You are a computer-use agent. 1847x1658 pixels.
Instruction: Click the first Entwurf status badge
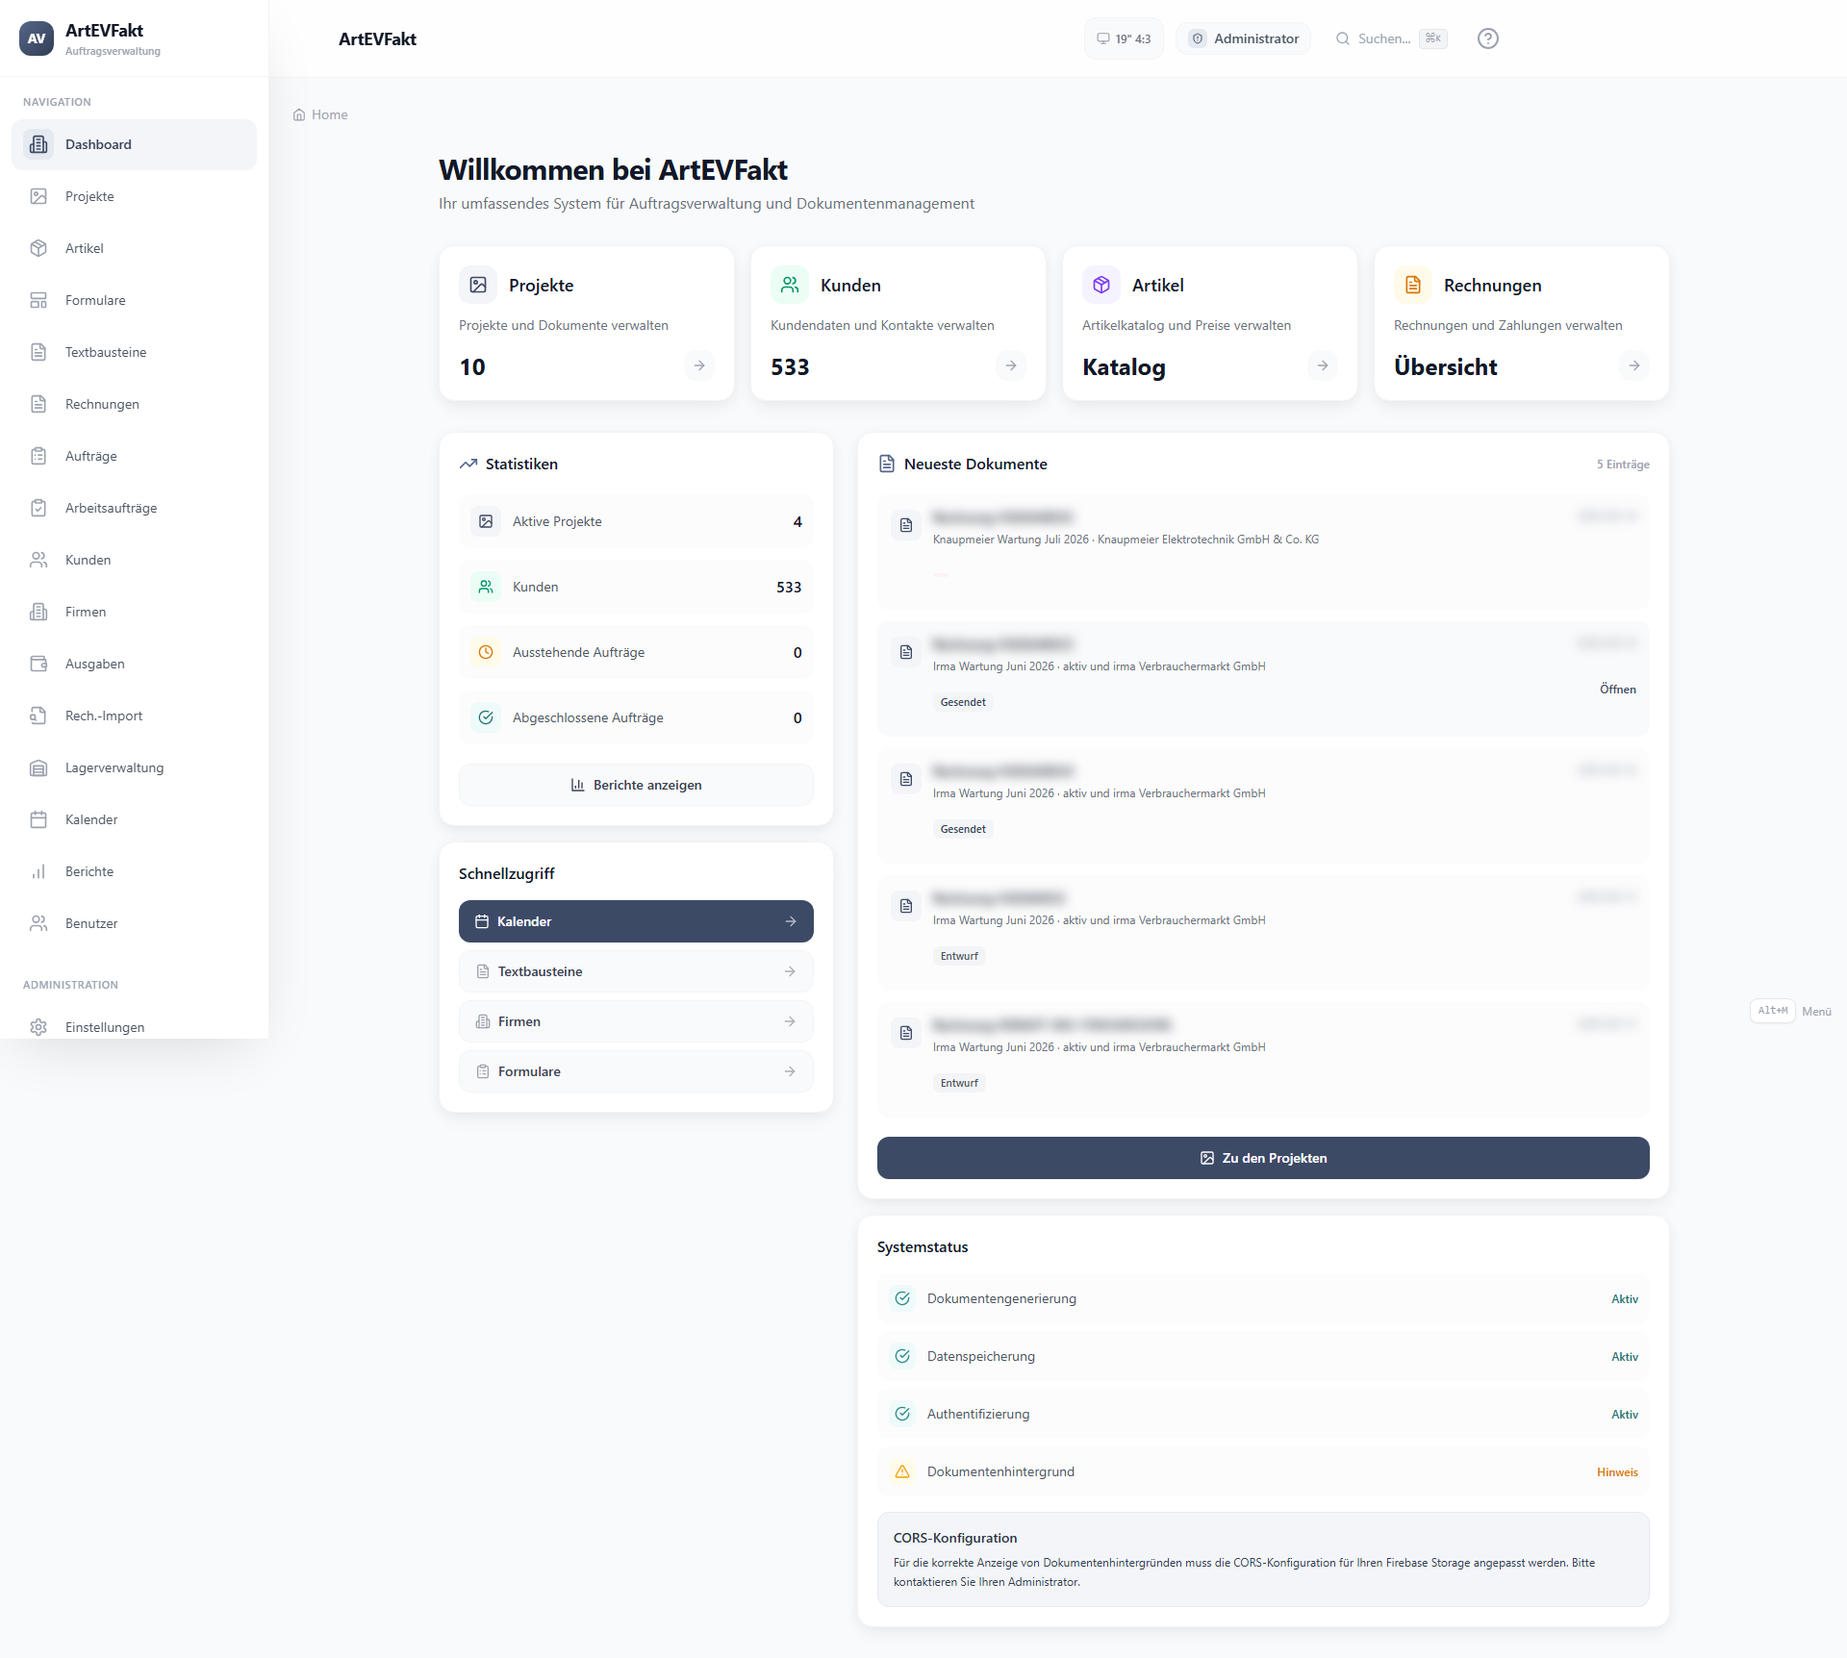[959, 956]
